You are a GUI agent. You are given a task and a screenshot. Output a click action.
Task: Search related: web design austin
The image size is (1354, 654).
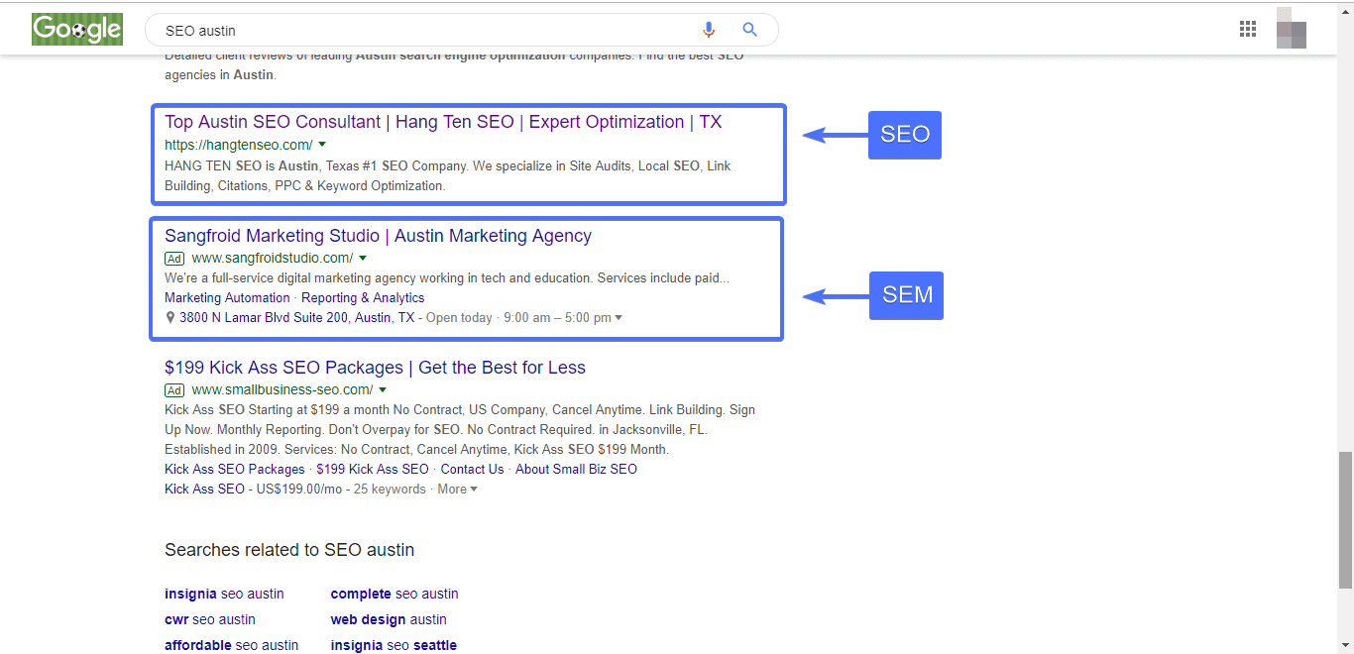(x=389, y=620)
